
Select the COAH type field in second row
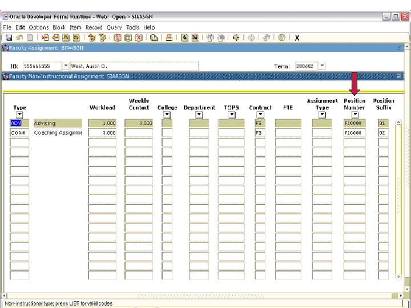pyautogui.click(x=19, y=133)
